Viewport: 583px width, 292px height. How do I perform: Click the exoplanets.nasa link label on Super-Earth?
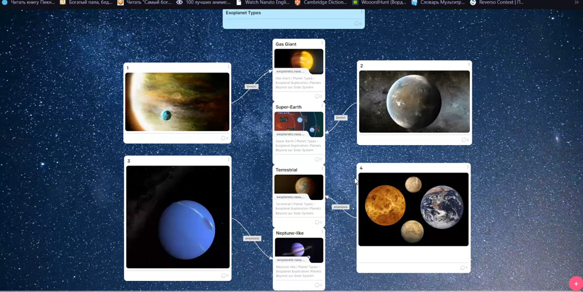click(x=290, y=134)
